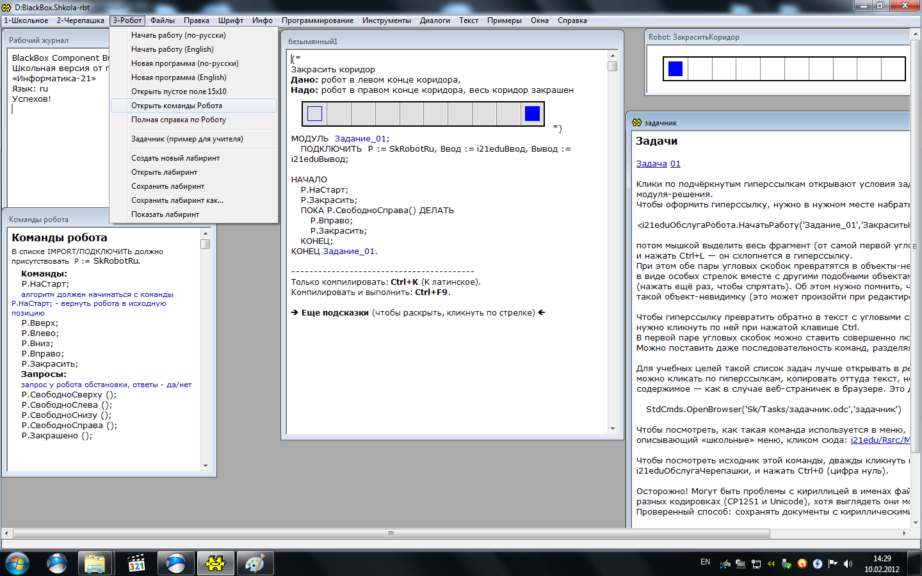Choose 'Создать новый лабиринт' from menu
Screen dimensions: 922x576
[x=175, y=158]
